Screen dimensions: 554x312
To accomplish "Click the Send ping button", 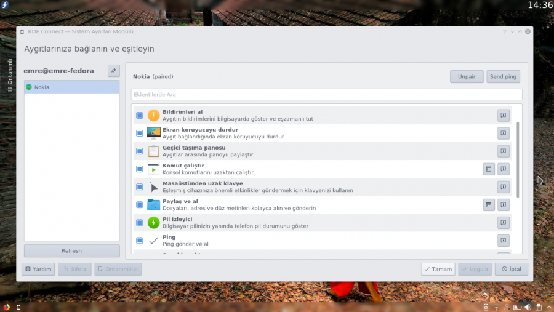I will pyautogui.click(x=503, y=77).
